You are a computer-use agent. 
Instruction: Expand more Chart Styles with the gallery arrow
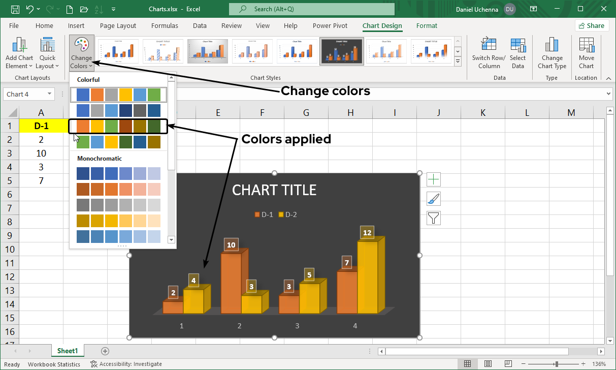point(458,61)
